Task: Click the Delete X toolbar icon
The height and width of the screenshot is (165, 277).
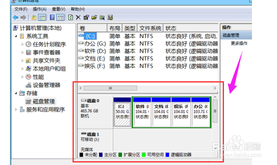Action: [78, 17]
